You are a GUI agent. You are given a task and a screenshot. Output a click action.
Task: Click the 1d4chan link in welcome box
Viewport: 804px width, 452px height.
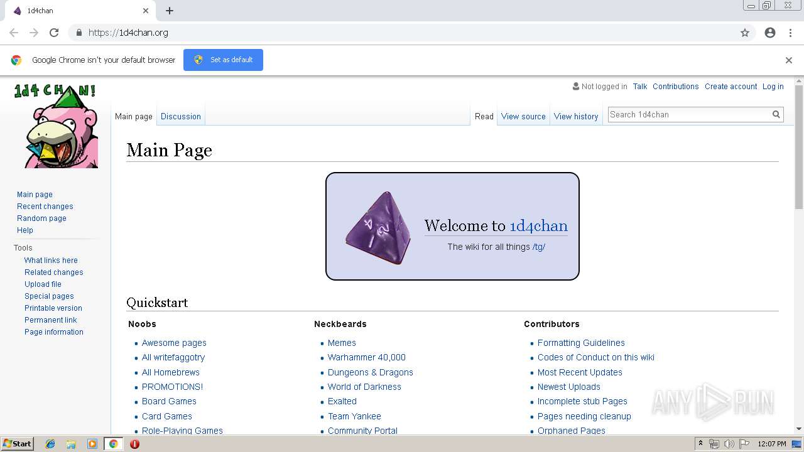tap(538, 226)
